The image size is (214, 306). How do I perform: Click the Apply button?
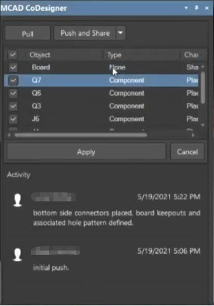coord(86,152)
